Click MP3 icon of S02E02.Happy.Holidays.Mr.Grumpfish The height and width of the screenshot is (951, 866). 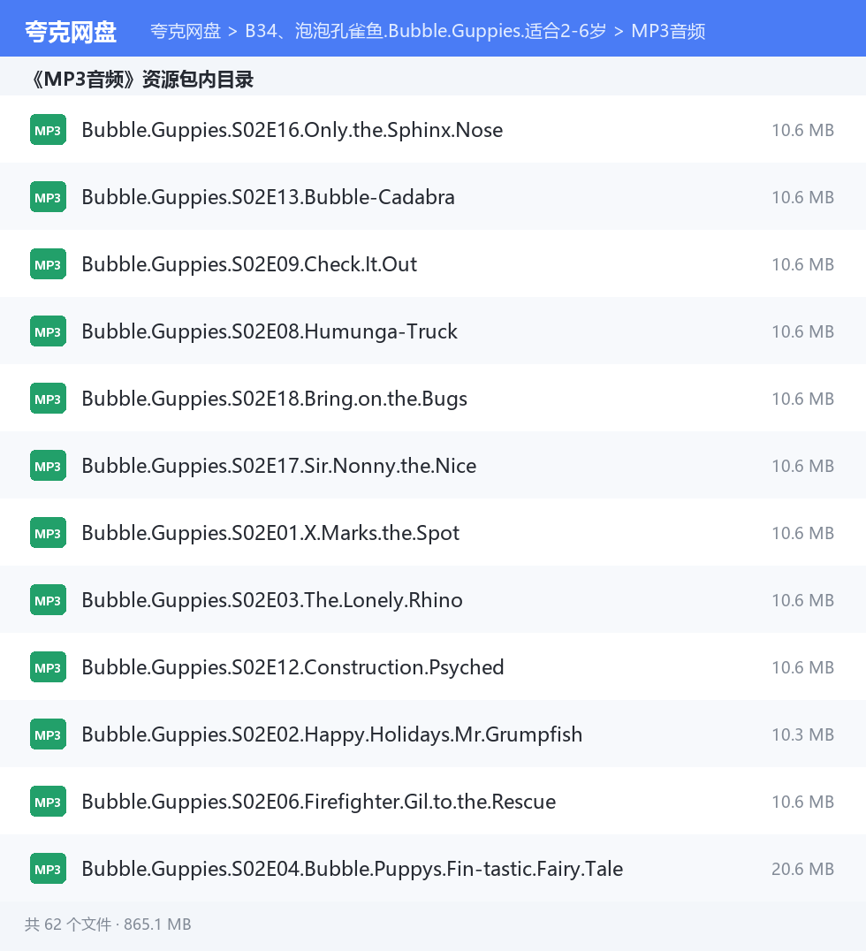pos(48,734)
